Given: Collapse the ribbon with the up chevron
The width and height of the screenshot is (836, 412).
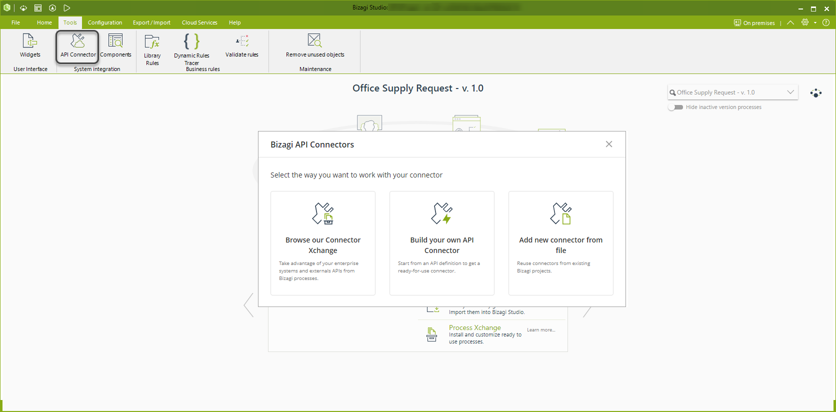Looking at the screenshot, I should pos(790,22).
